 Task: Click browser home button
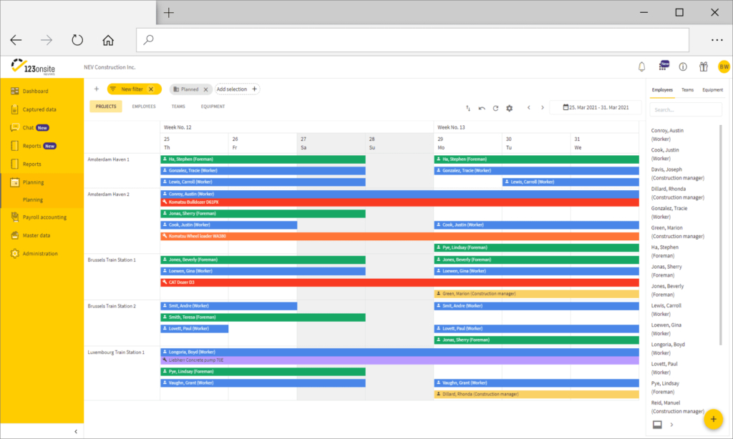[x=108, y=40]
